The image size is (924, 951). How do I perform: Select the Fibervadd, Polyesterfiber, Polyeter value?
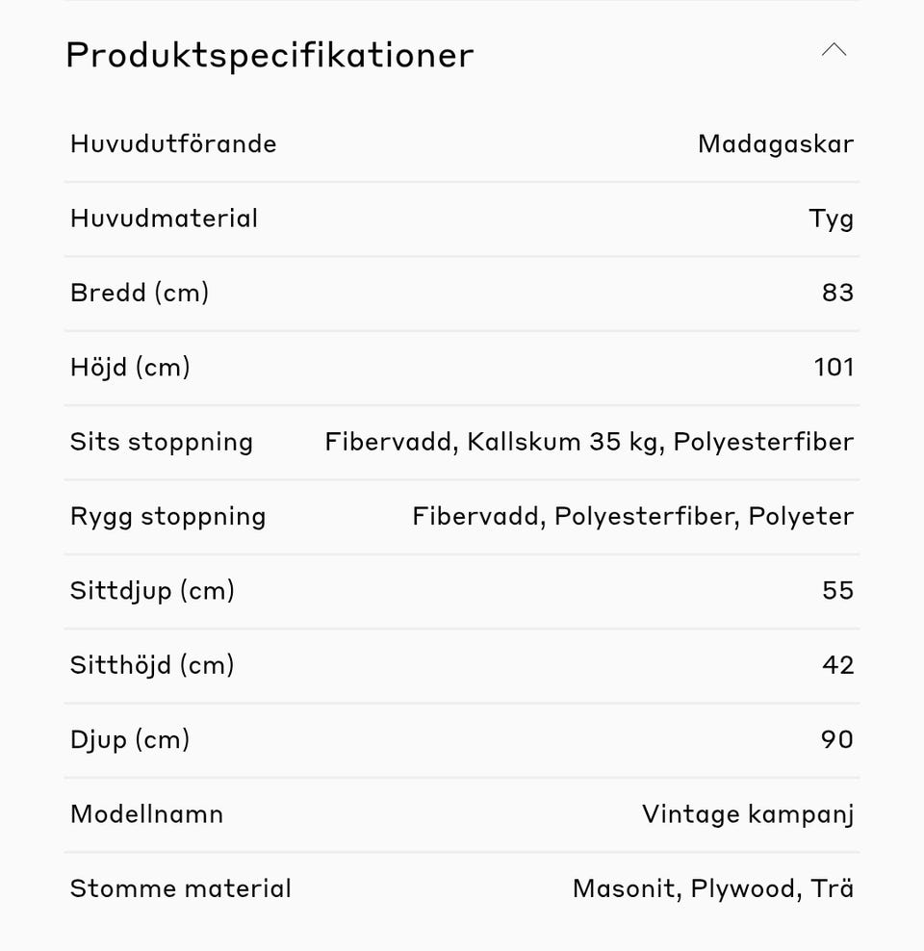[632, 516]
